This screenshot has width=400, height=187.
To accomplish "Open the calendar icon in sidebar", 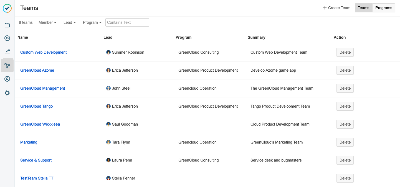I will tap(7, 25).
